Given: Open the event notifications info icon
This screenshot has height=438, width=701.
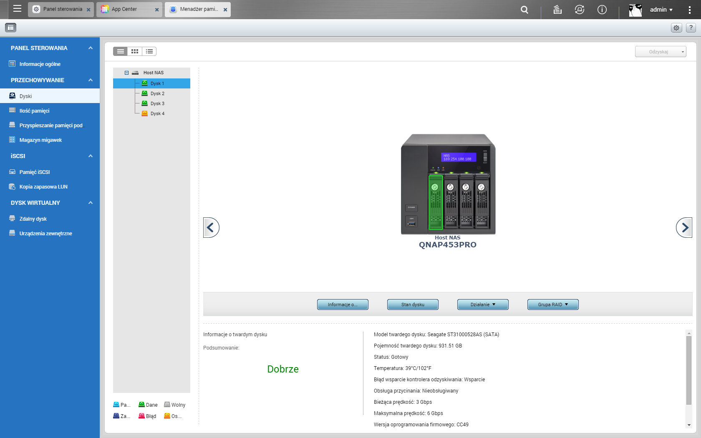Looking at the screenshot, I should point(602,10).
